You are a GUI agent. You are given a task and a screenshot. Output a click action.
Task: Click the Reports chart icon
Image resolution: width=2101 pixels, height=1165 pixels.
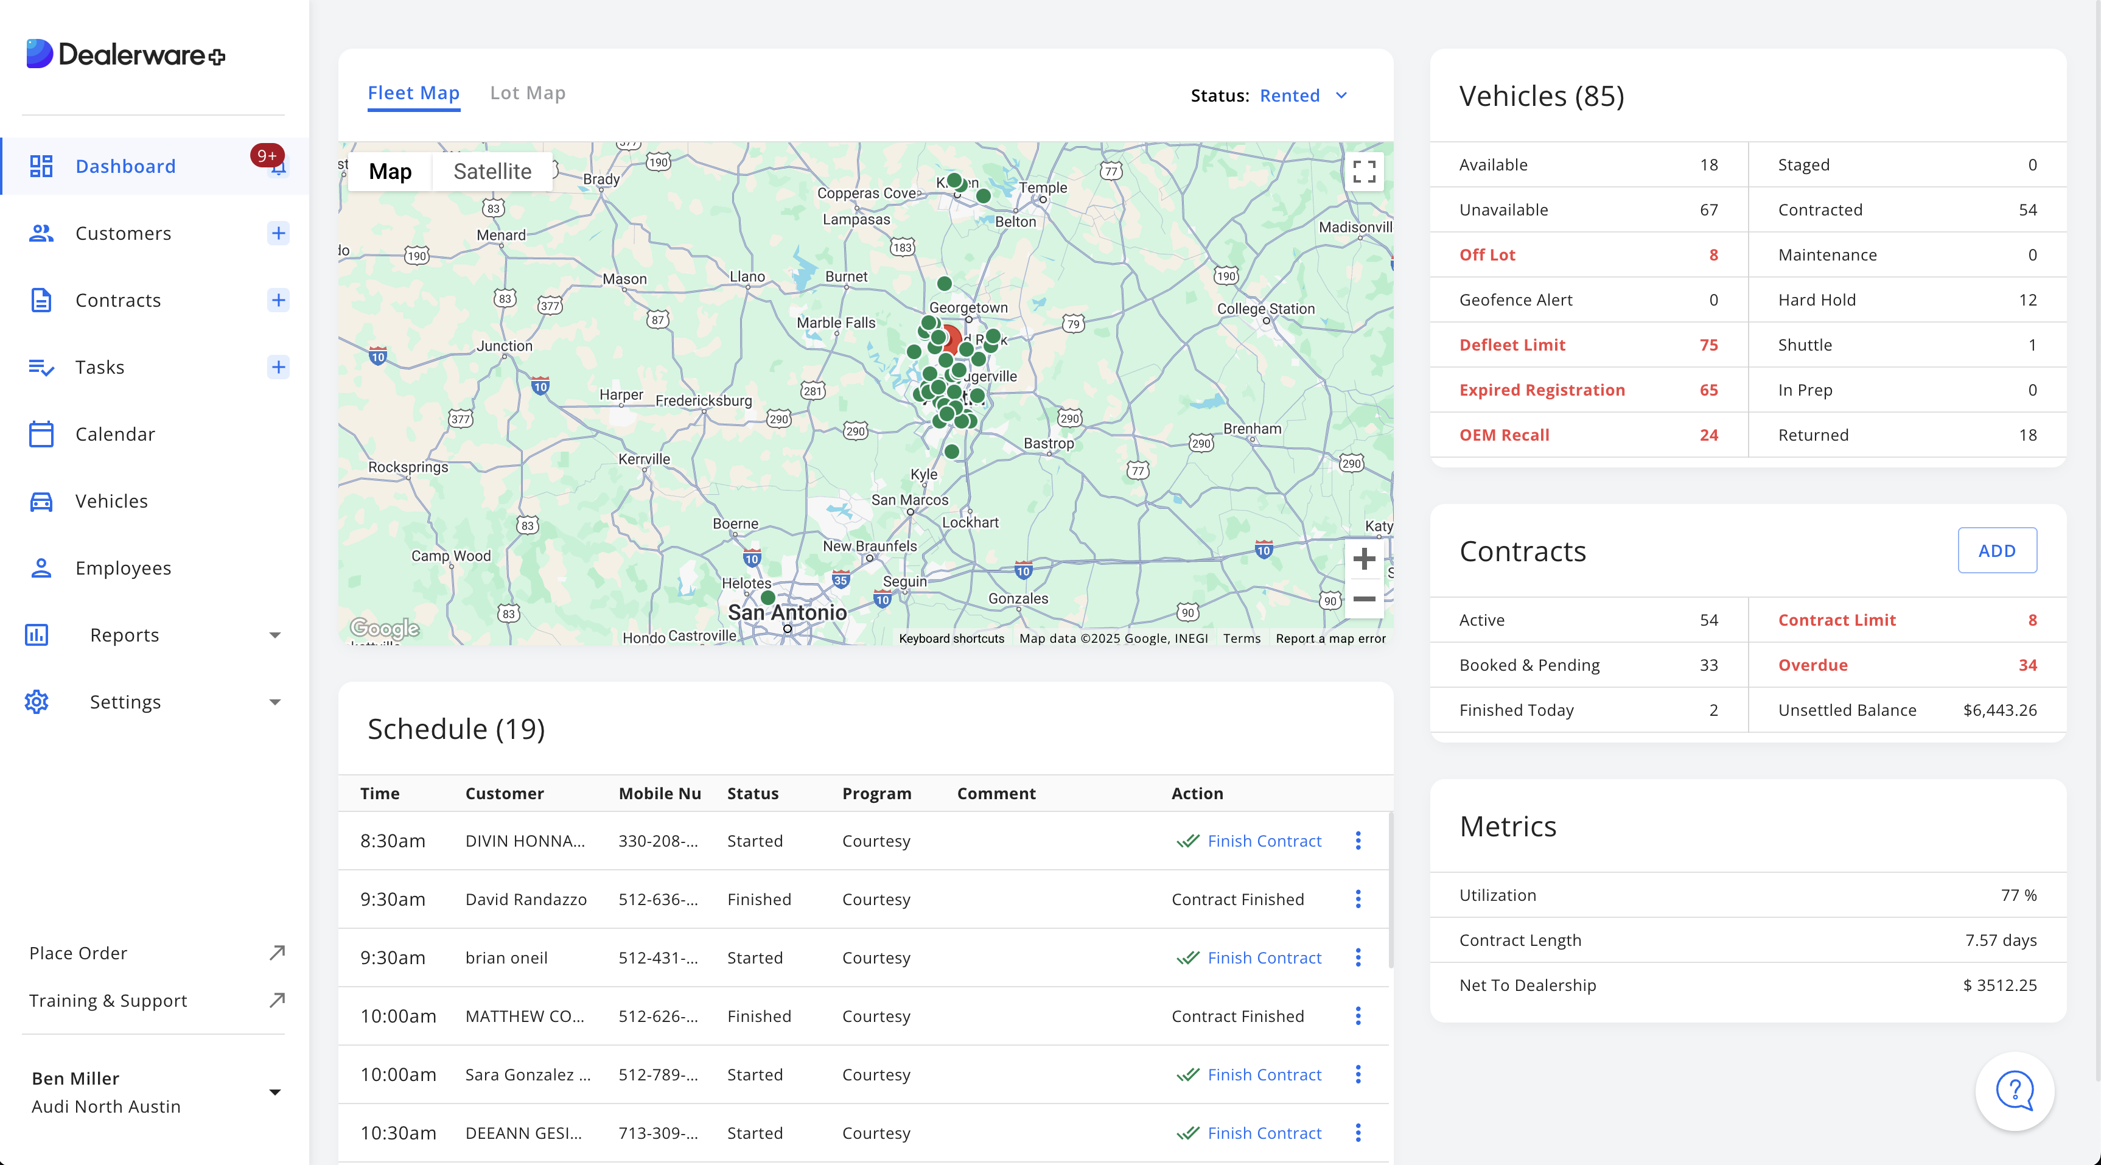tap(37, 635)
